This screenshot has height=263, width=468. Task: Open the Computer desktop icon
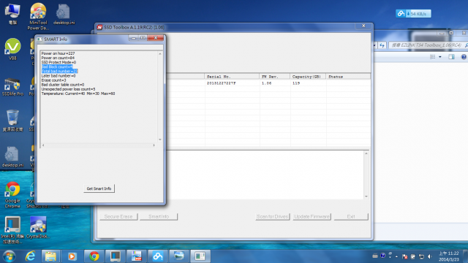click(12, 14)
